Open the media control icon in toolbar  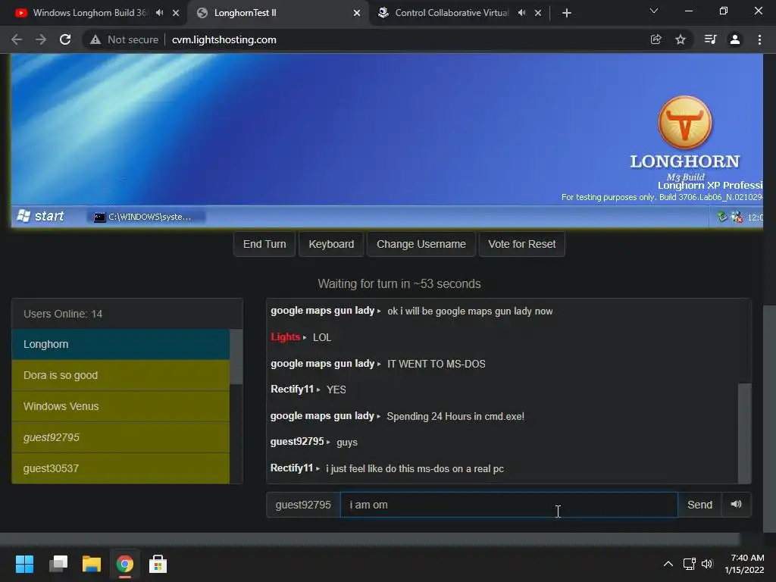click(710, 39)
